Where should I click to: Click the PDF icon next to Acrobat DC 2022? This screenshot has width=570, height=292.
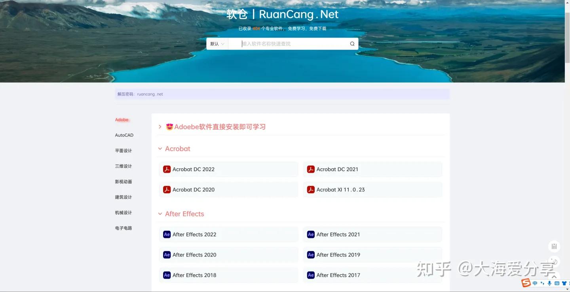click(x=167, y=169)
